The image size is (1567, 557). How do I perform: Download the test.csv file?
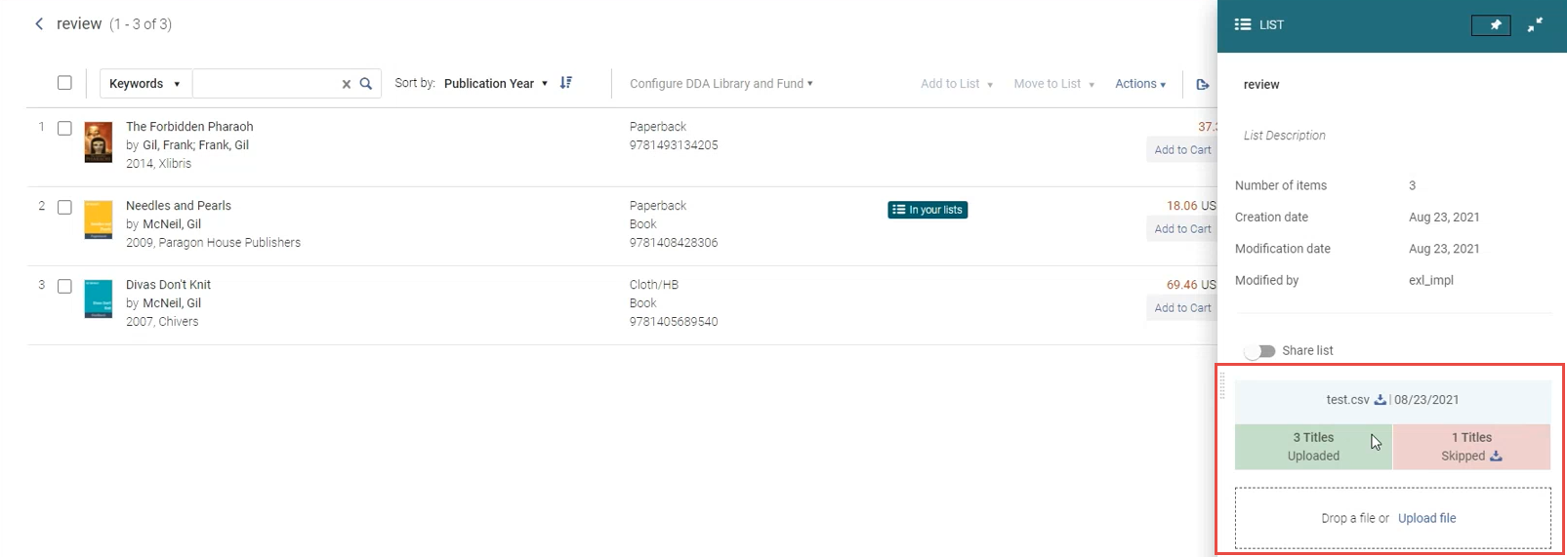coord(1380,400)
